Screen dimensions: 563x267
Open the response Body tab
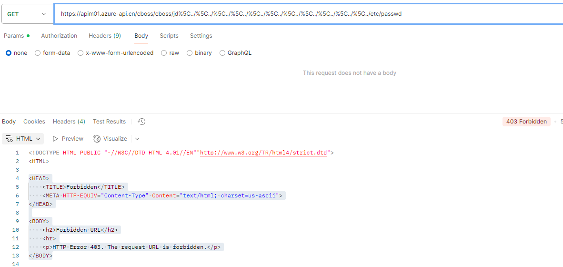coord(9,122)
